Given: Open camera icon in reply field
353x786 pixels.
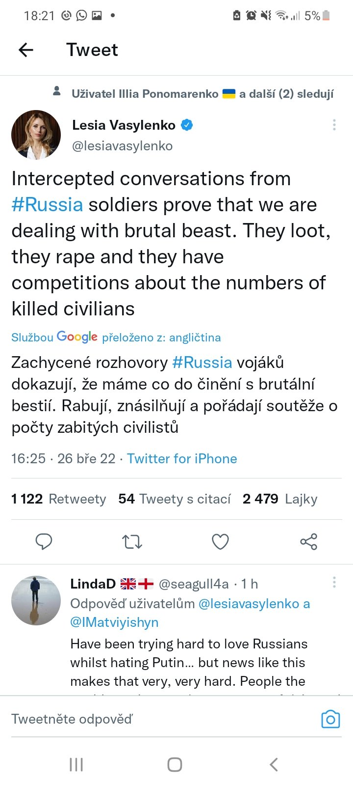Looking at the screenshot, I should [x=330, y=719].
